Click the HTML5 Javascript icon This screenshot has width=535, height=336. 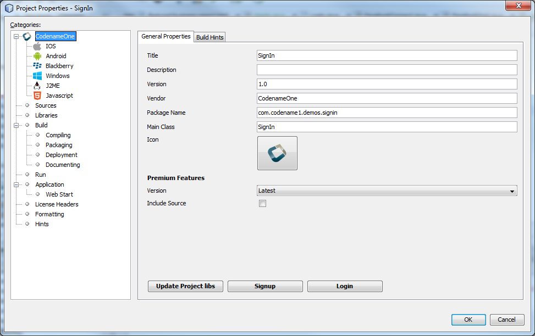tap(37, 96)
